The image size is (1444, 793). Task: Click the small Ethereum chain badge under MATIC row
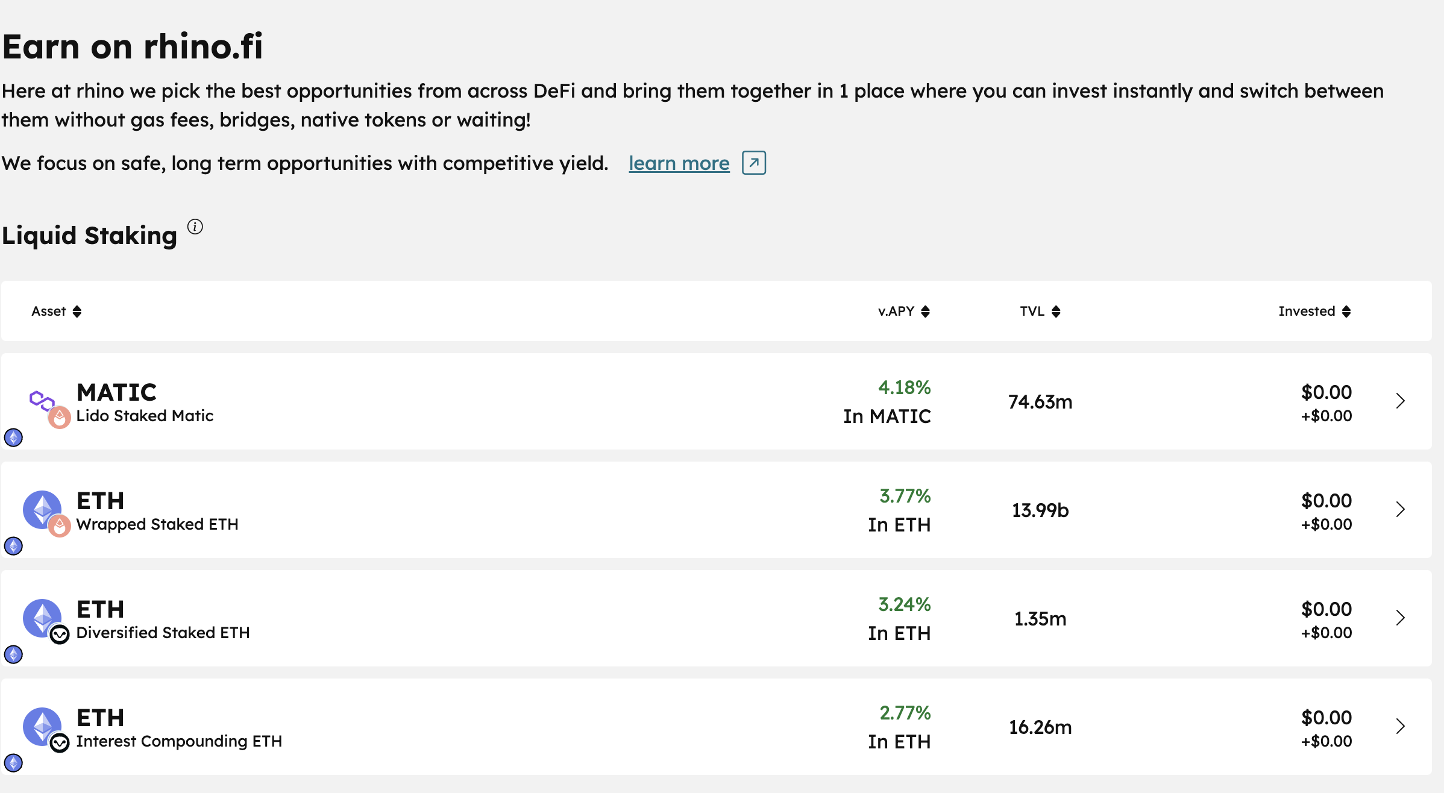tap(13, 437)
